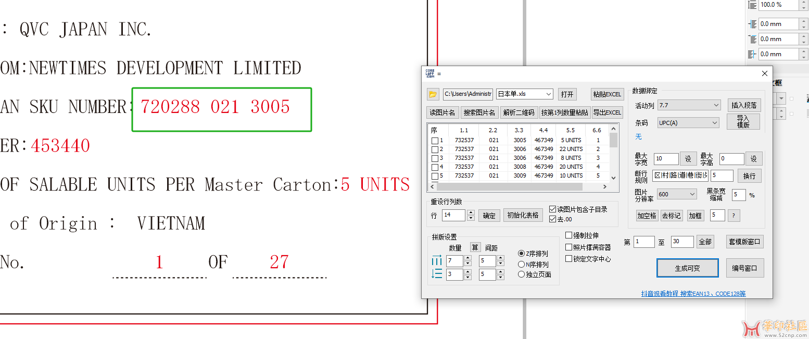Click the 最大字宽 input field showing 10

coord(666,159)
